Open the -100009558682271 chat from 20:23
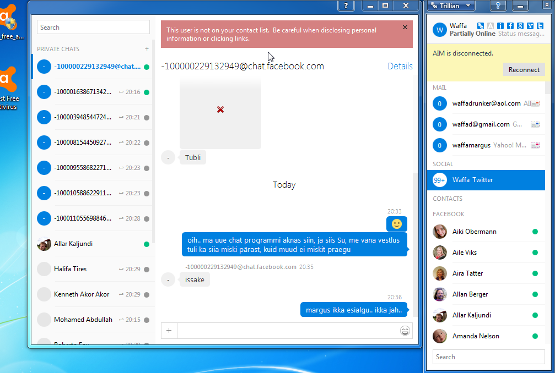The height and width of the screenshot is (373, 555). coord(92,168)
